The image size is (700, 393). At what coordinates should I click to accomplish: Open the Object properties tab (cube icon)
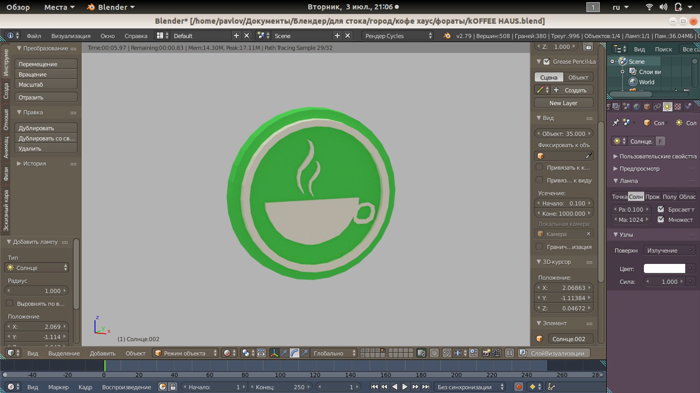coord(647,107)
